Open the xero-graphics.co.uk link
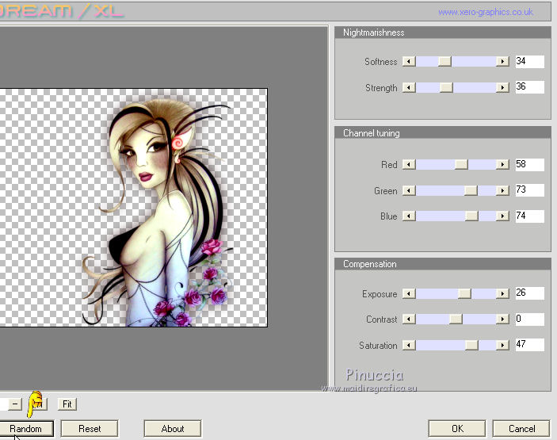 486,12
